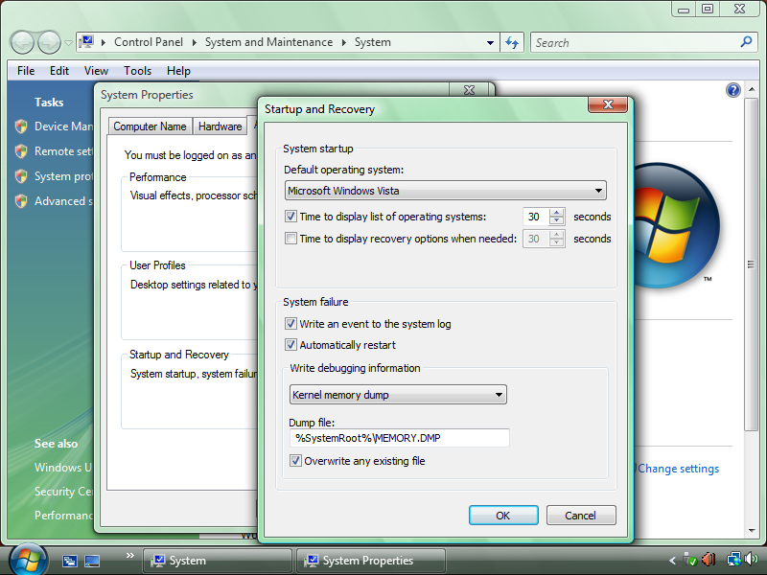Click the vertical scrollbar thumb in System window

click(751, 264)
